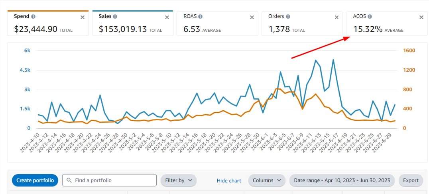The width and height of the screenshot is (429, 194).
Task: Export the portfolio data
Action: tap(411, 180)
